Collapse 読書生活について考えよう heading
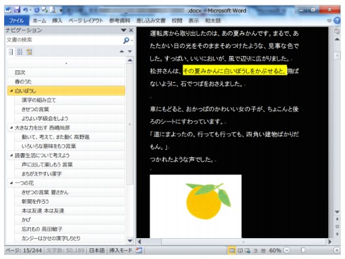Viewport: 345px width, 259px height. click(11, 155)
